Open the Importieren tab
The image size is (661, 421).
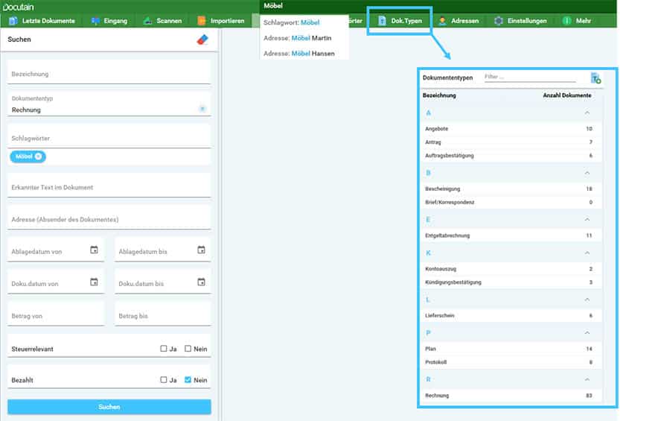coord(221,21)
